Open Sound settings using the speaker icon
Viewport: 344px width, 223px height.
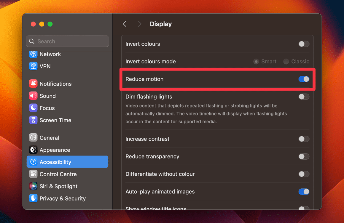coord(33,96)
